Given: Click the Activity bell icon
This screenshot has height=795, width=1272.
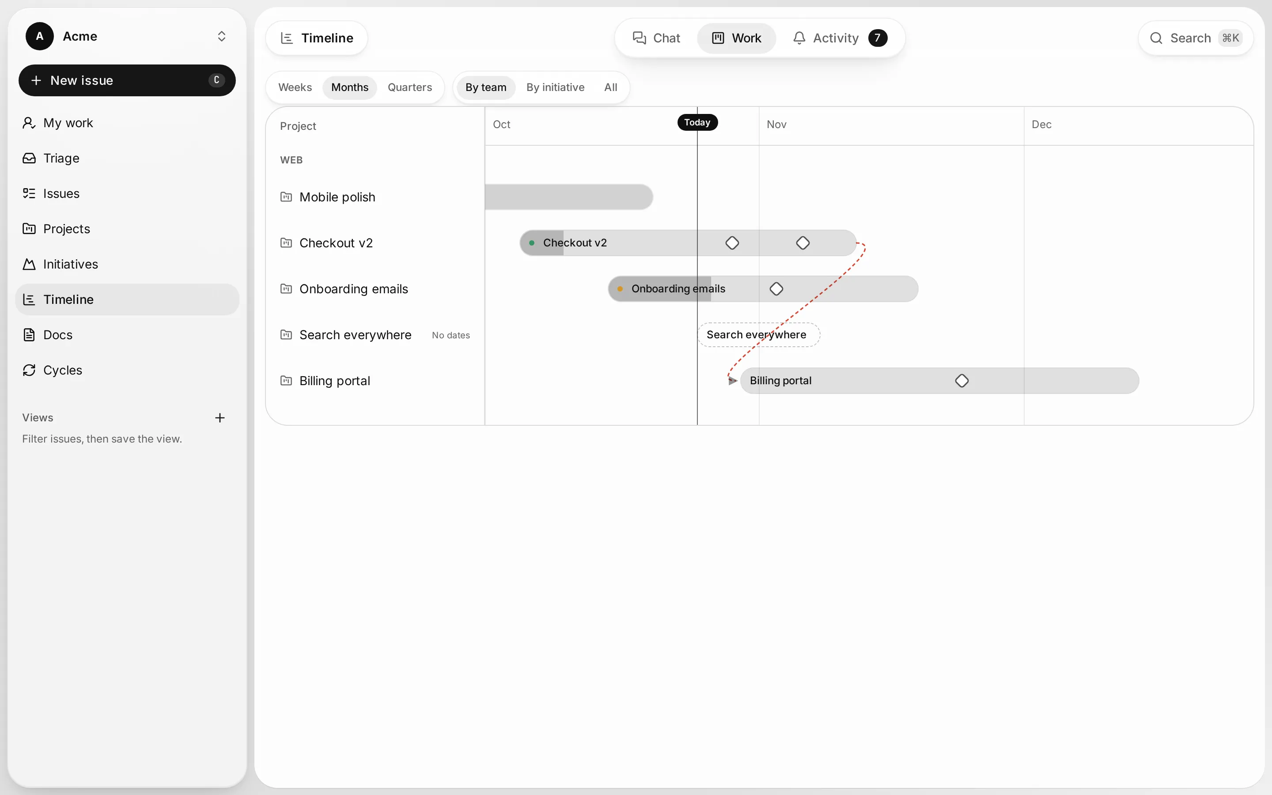Looking at the screenshot, I should pos(799,38).
